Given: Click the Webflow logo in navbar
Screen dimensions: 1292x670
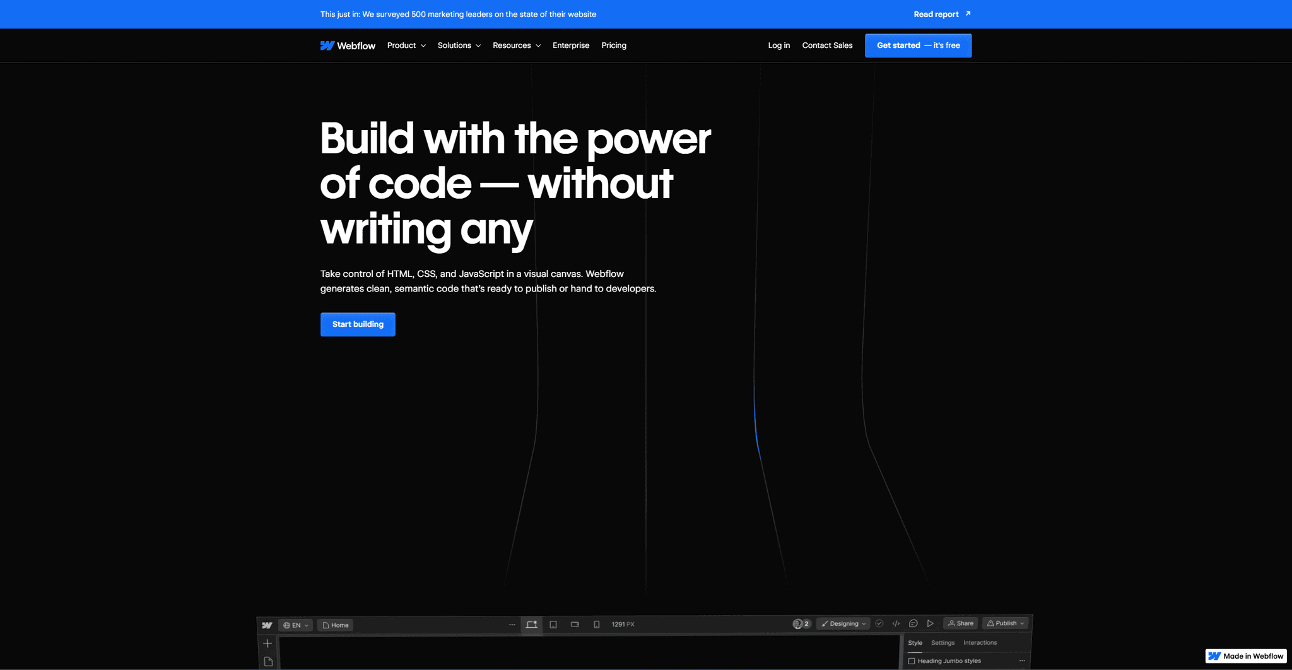Looking at the screenshot, I should click(x=348, y=45).
